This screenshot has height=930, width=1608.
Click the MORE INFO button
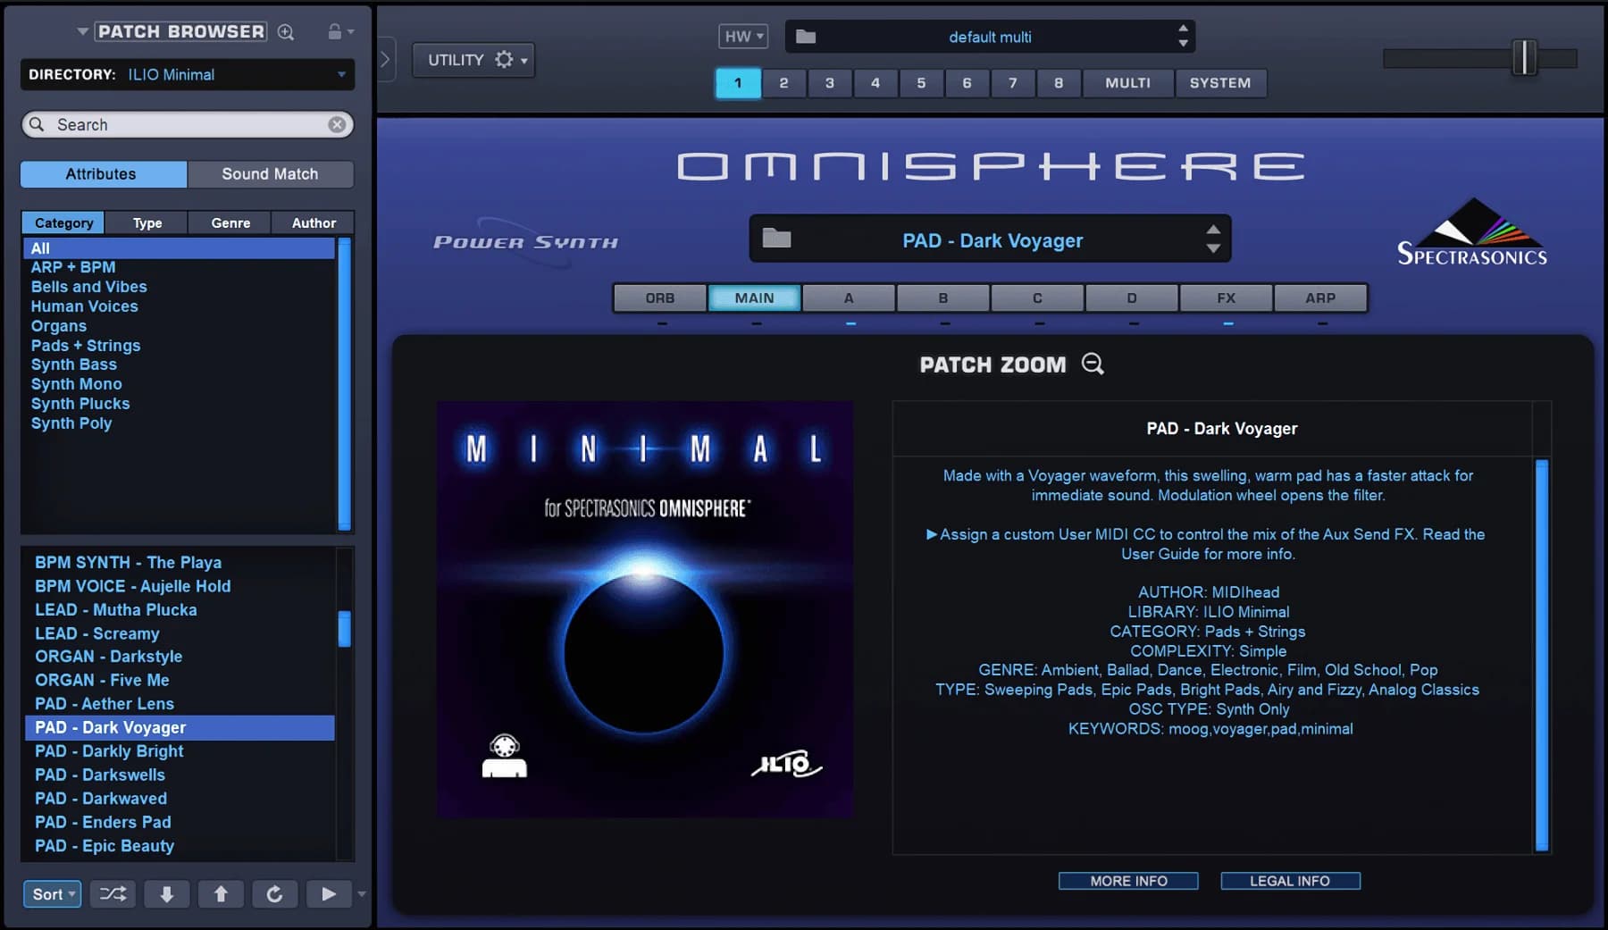click(1128, 881)
